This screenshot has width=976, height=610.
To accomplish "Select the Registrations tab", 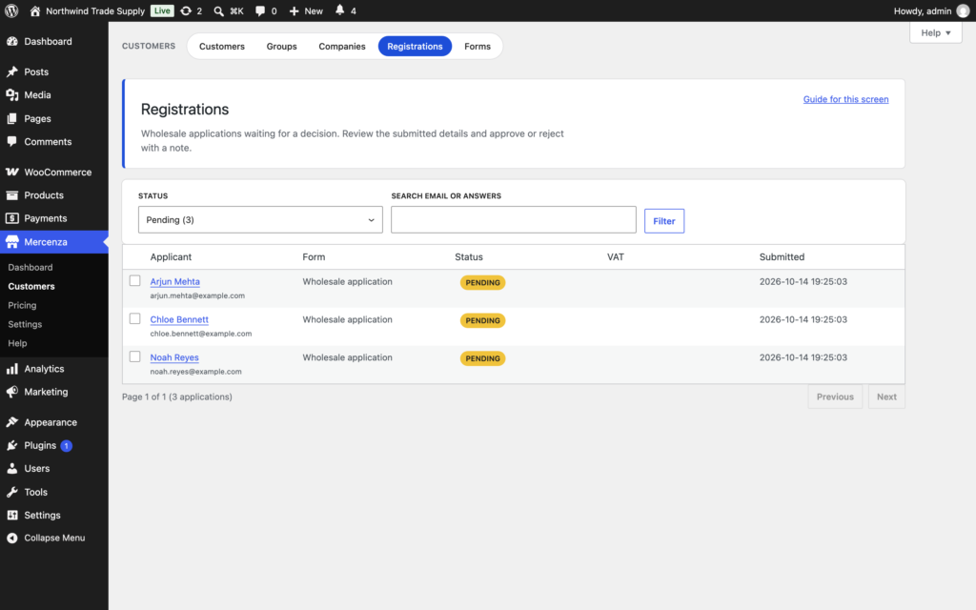I will point(415,46).
